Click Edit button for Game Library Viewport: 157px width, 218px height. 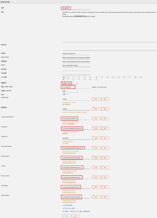(x=96, y=158)
